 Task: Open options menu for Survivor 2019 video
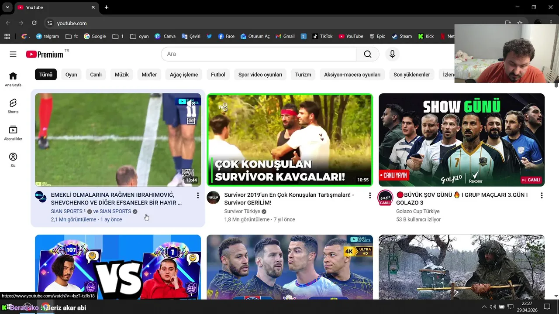(x=370, y=195)
